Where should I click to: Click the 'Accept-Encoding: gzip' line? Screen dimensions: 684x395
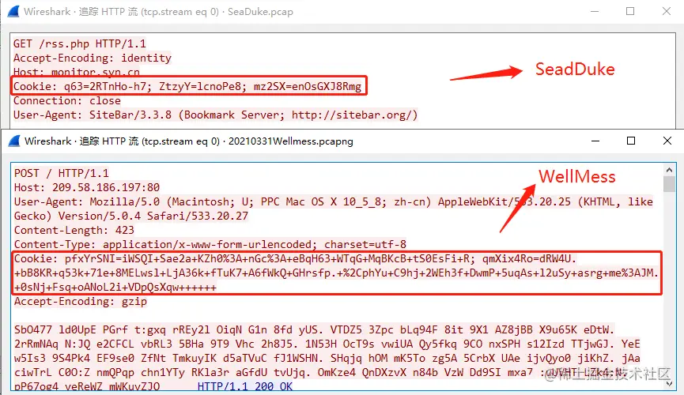click(81, 301)
